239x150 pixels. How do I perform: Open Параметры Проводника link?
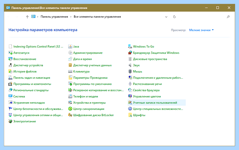(90, 78)
